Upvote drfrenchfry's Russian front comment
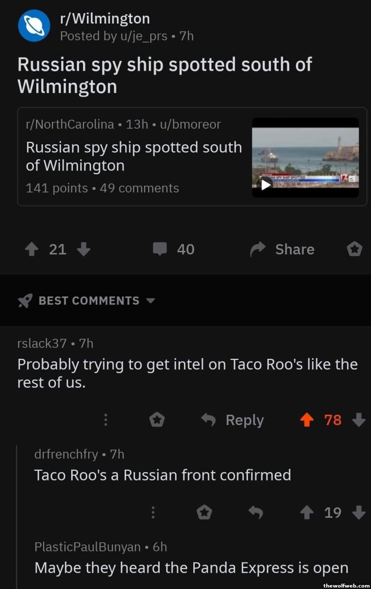The height and width of the screenshot is (589, 371). point(308,513)
